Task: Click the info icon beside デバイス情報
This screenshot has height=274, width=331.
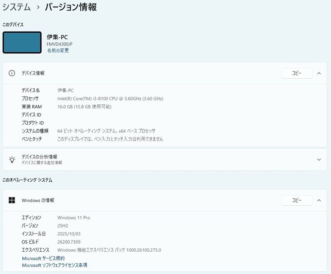Action: pos(12,73)
